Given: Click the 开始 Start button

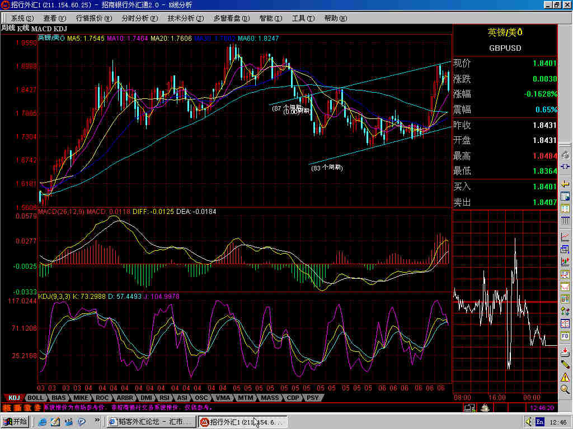Looking at the screenshot, I should coord(16,421).
